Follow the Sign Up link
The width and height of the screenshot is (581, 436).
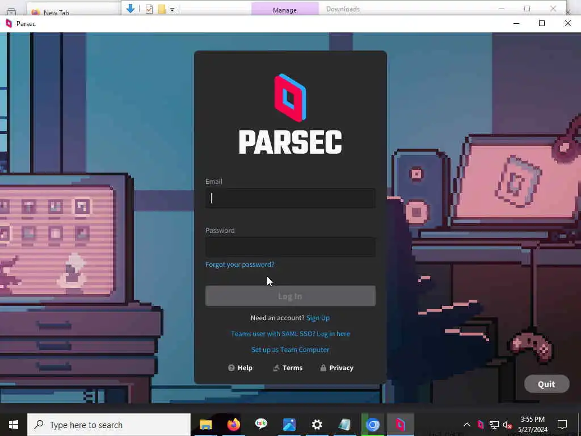pos(318,318)
